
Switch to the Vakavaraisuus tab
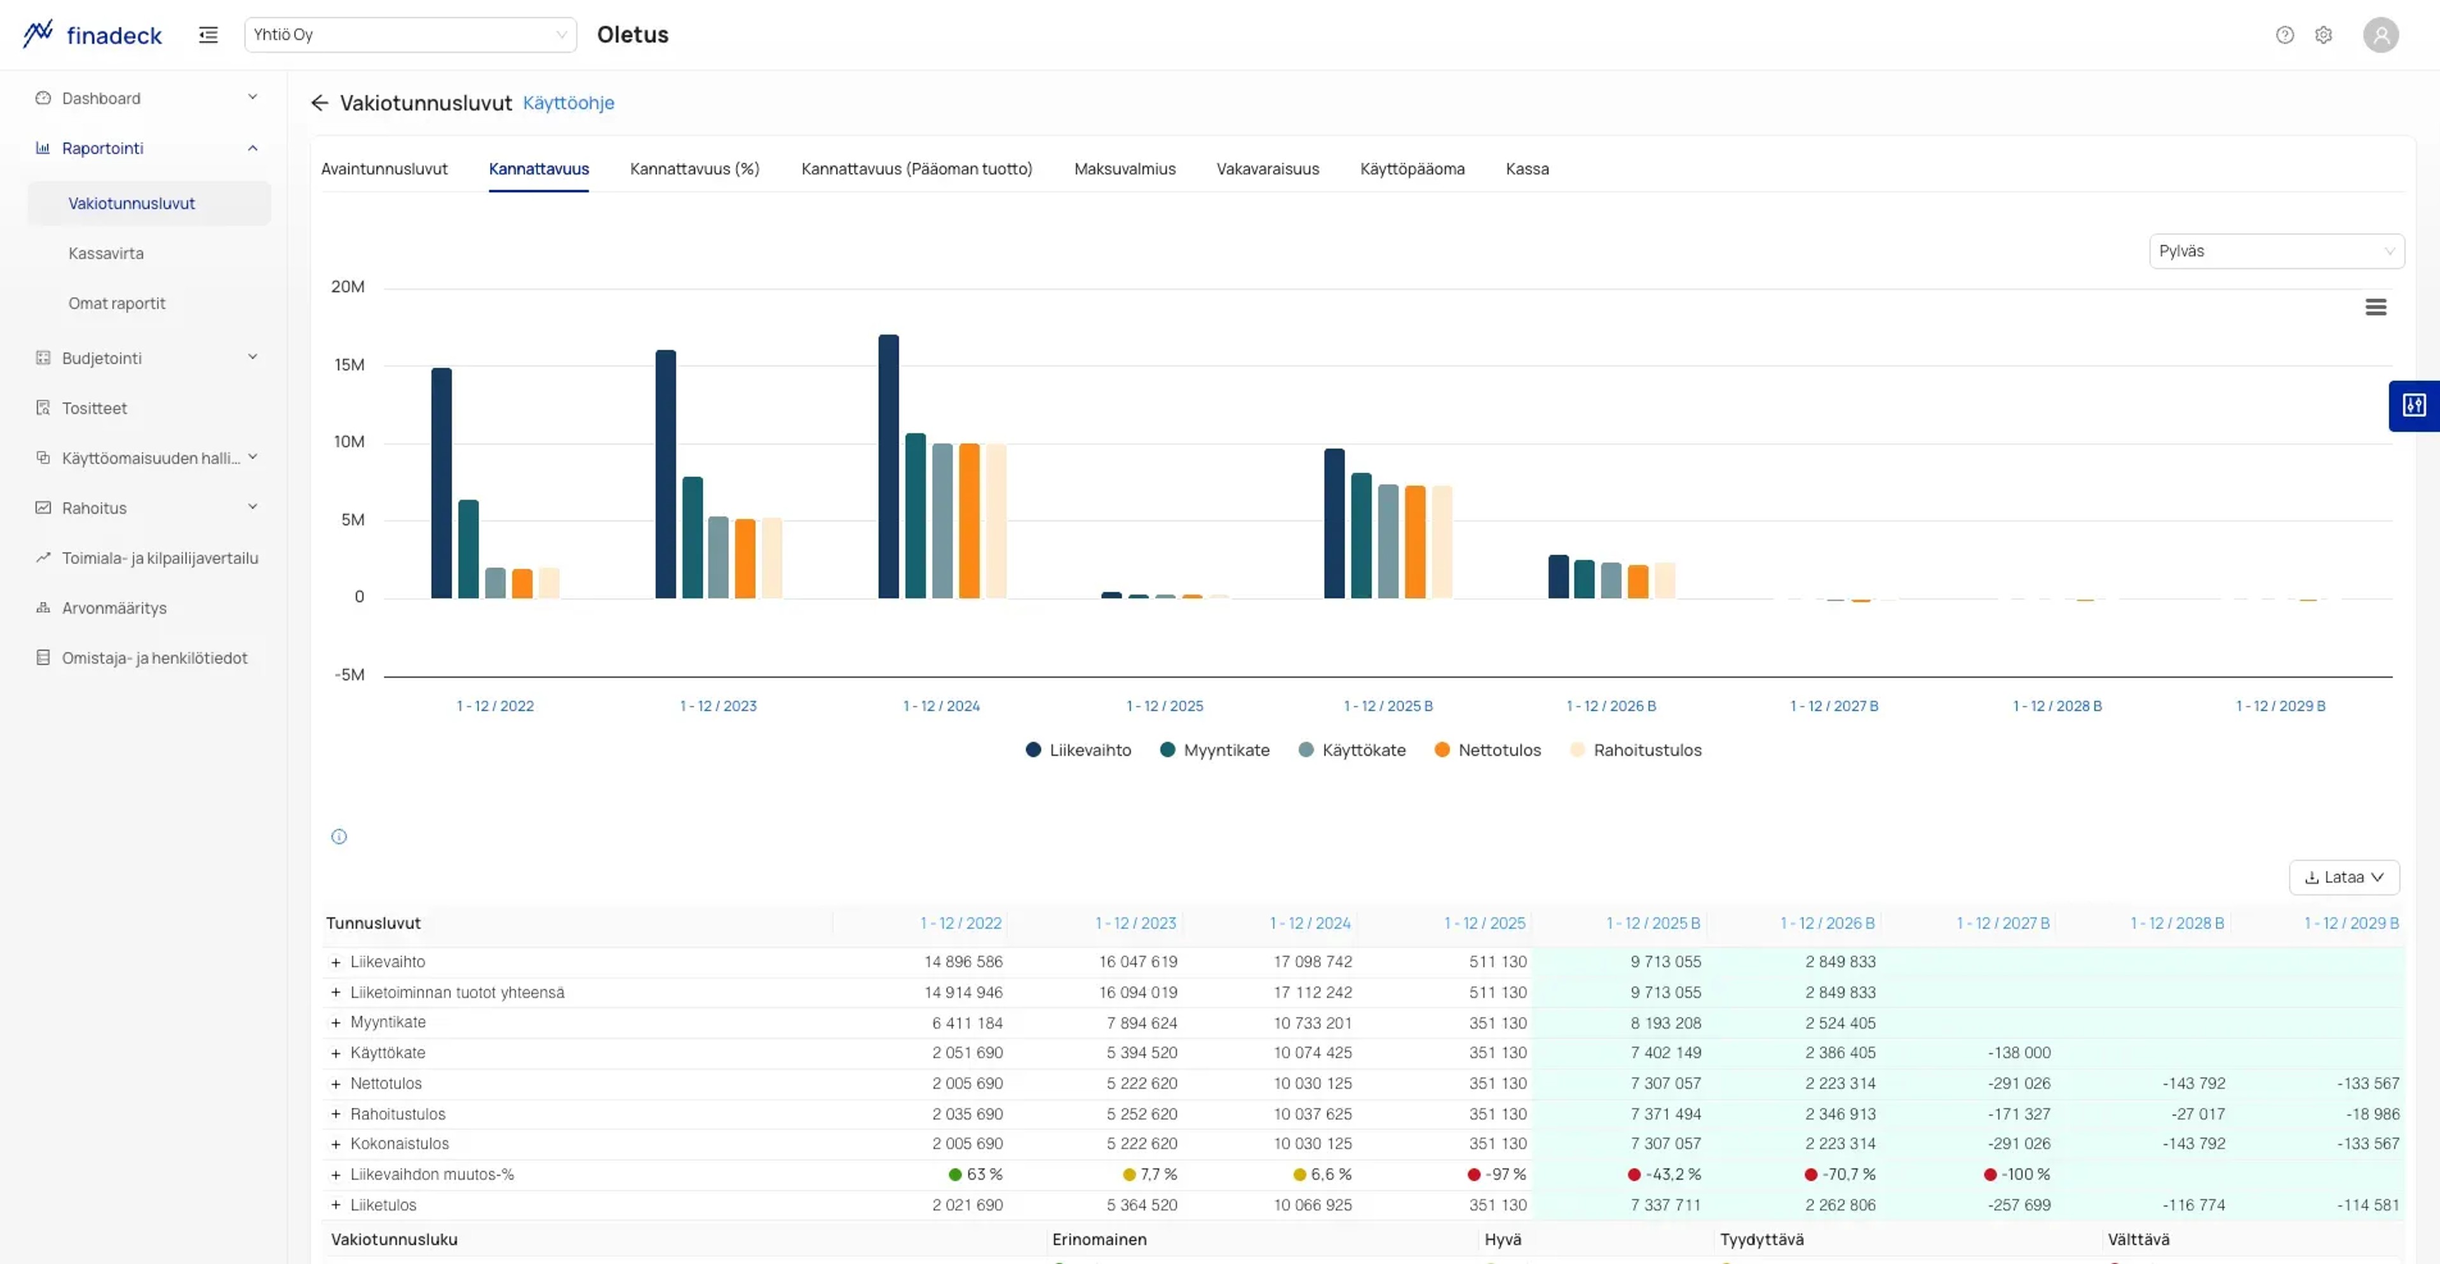pyautogui.click(x=1268, y=168)
